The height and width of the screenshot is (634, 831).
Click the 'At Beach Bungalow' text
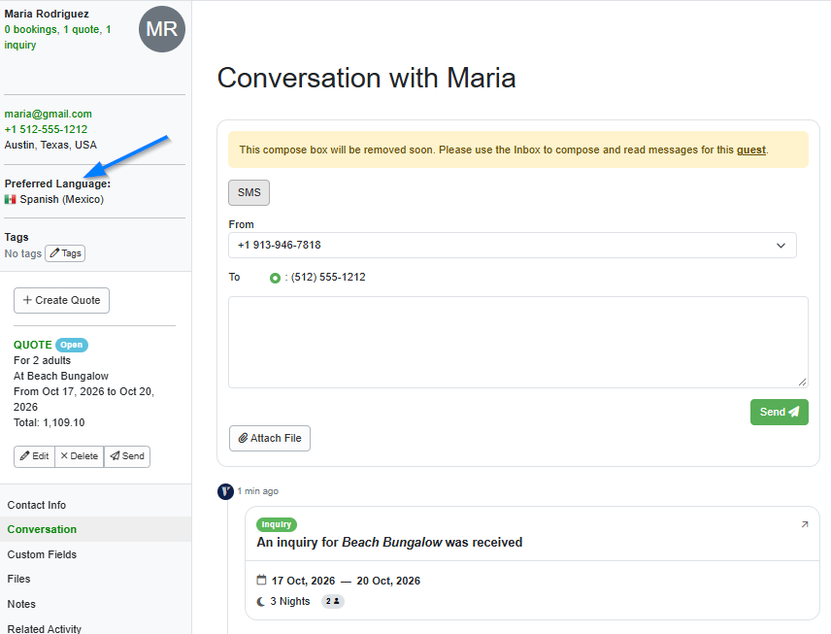click(x=61, y=377)
